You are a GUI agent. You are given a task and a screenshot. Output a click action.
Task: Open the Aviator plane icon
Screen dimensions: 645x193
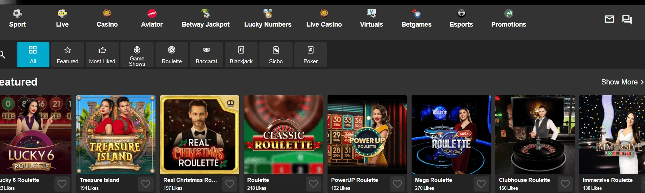click(x=152, y=14)
